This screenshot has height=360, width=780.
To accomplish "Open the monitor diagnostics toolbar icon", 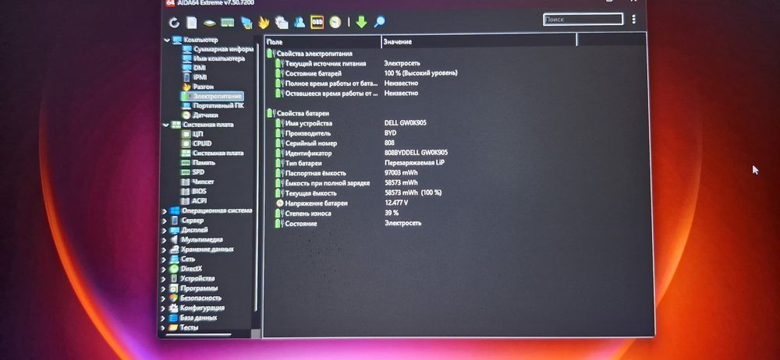I will click(x=246, y=23).
